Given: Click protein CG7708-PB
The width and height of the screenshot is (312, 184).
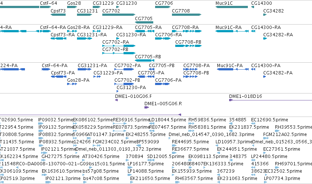Looking at the screenshot, I should click(x=190, y=77).
